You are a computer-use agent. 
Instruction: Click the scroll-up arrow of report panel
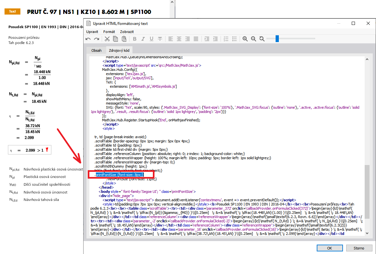click(x=172, y=2)
